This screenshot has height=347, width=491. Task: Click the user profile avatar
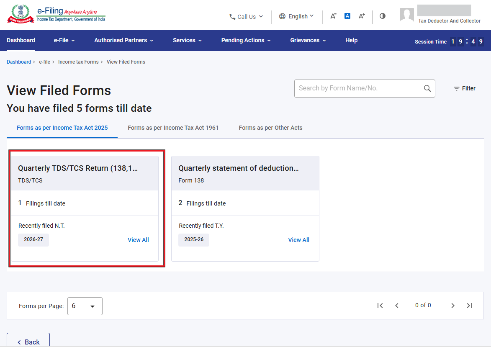[x=407, y=15]
